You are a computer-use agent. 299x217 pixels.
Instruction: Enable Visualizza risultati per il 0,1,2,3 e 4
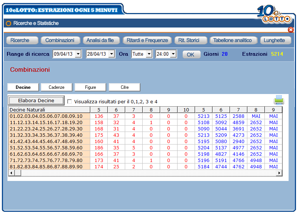coord(69,101)
